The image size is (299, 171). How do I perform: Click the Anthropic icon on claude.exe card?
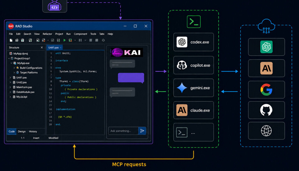point(182,110)
